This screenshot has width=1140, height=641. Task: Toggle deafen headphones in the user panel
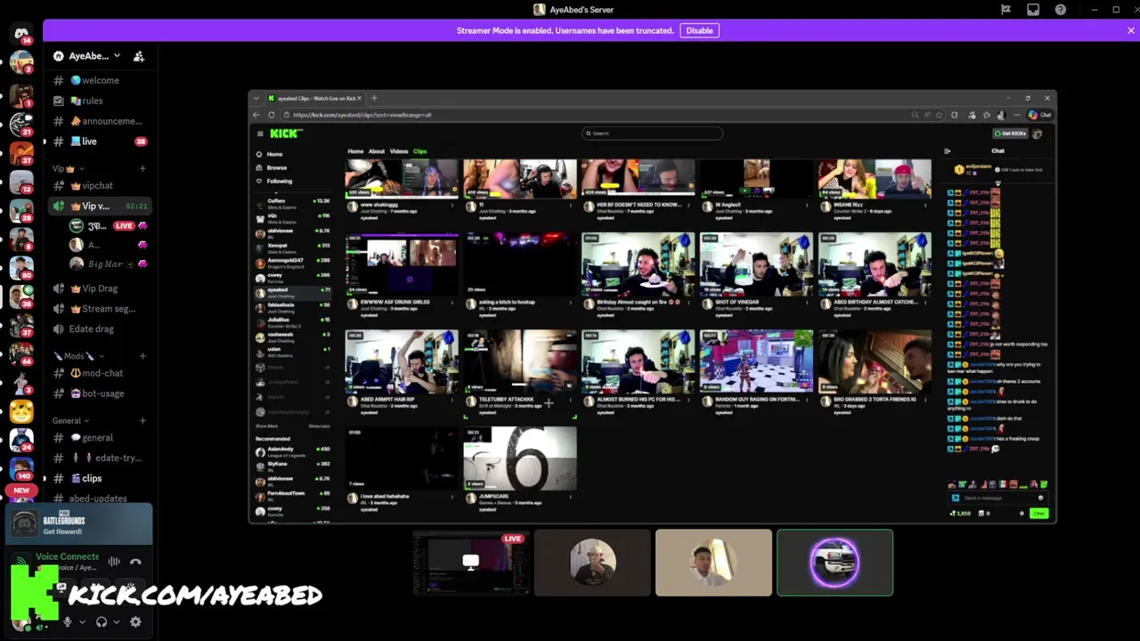(x=102, y=622)
